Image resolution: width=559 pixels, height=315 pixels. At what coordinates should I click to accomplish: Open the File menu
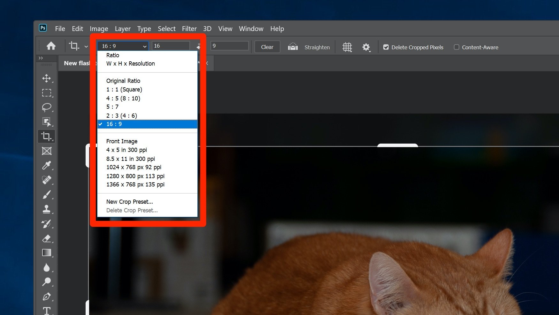pyautogui.click(x=60, y=29)
